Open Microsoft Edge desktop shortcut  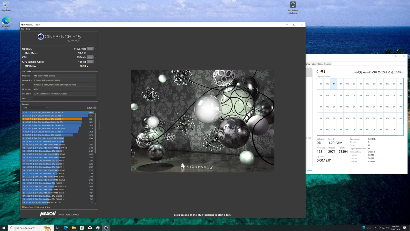click(6, 23)
